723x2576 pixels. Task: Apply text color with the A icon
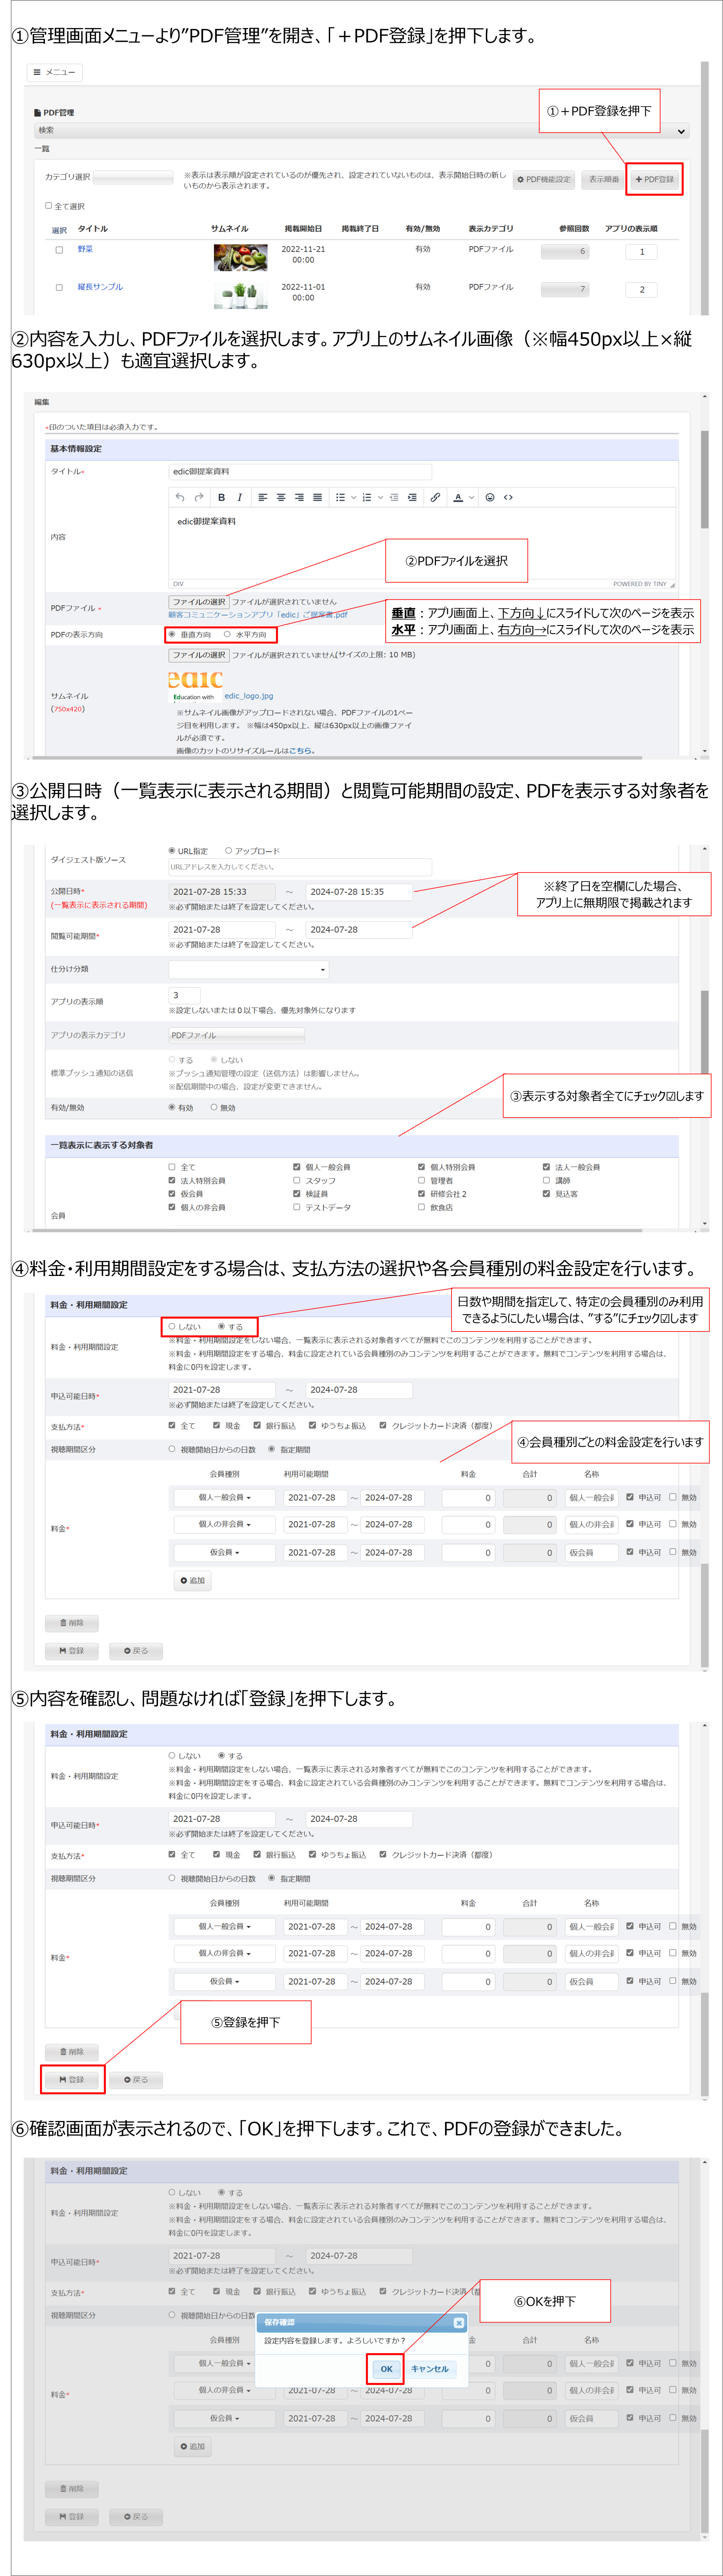(458, 497)
